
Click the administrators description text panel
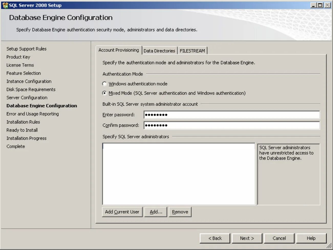[289, 174]
